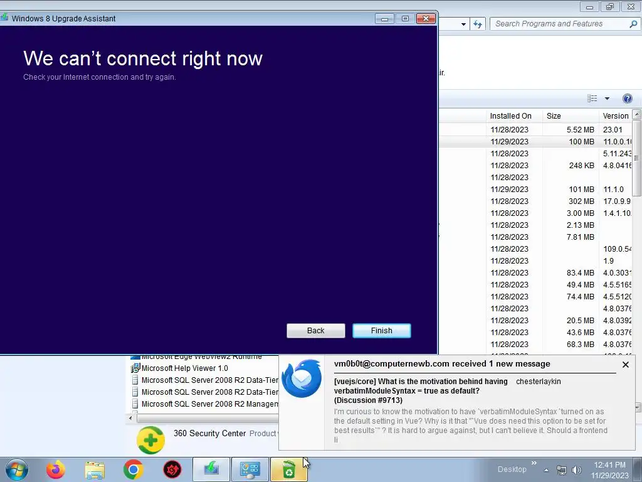This screenshot has width=642, height=482.
Task: Click the 68.3 MB size cell
Action: (x=580, y=345)
